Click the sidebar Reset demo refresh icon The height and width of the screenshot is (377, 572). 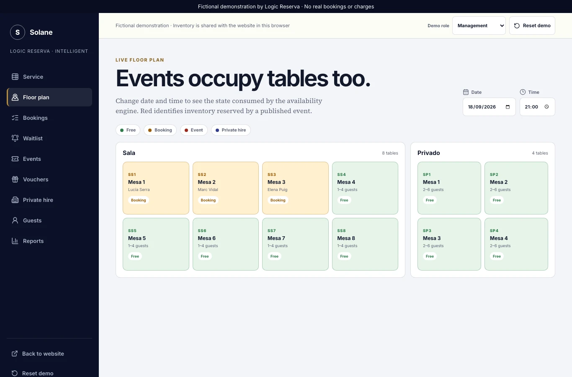[15, 373]
